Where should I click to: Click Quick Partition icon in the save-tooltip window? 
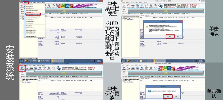point(36,68)
